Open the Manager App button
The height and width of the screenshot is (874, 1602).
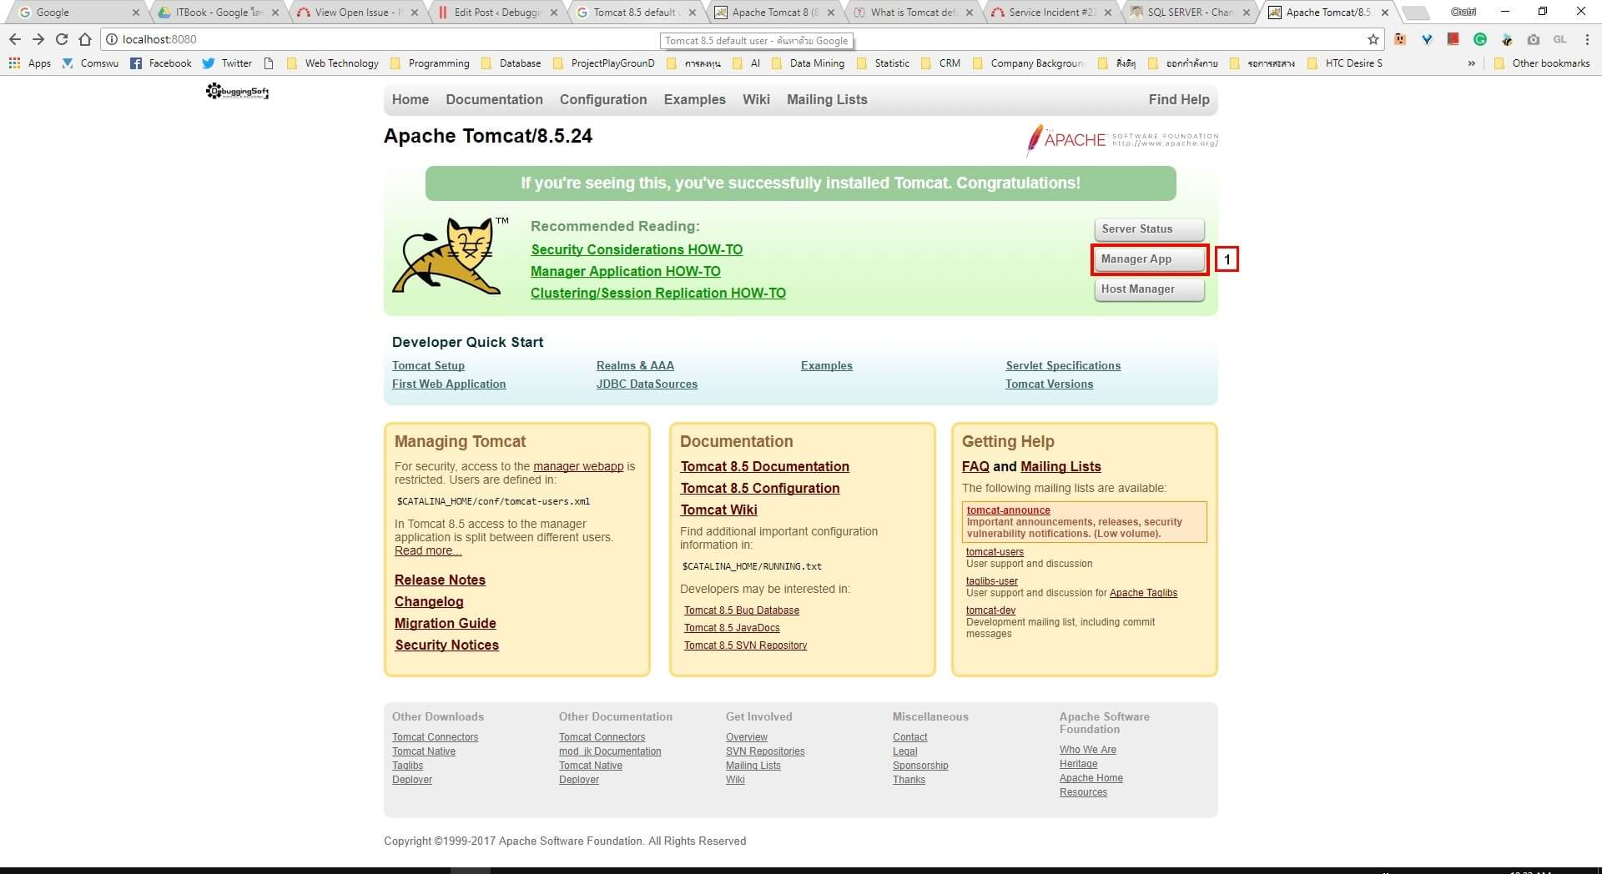(1149, 259)
